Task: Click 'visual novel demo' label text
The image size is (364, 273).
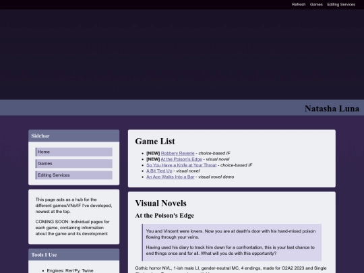Action: coord(216,177)
